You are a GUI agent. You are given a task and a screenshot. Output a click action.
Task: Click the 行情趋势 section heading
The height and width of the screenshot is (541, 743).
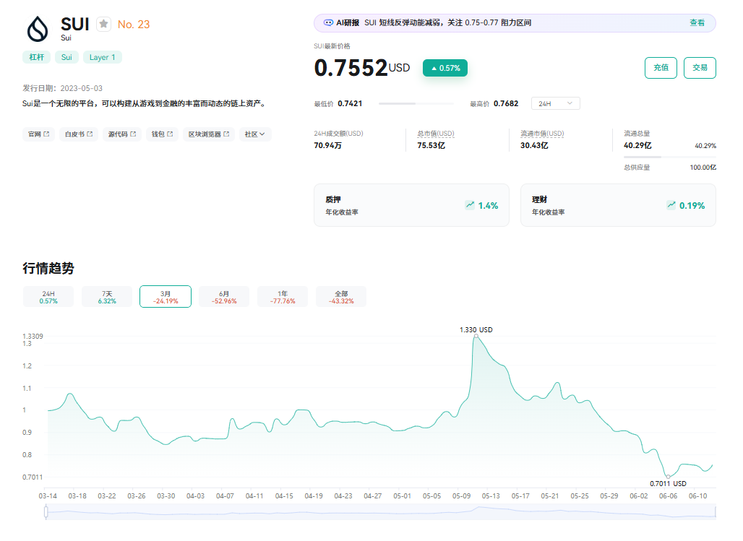click(x=48, y=268)
